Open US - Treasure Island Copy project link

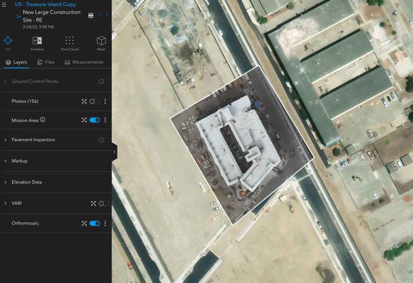point(45,4)
